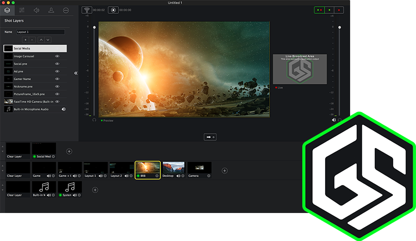Select the Desktop shot thumbnail
The image size is (416, 241).
point(173,167)
